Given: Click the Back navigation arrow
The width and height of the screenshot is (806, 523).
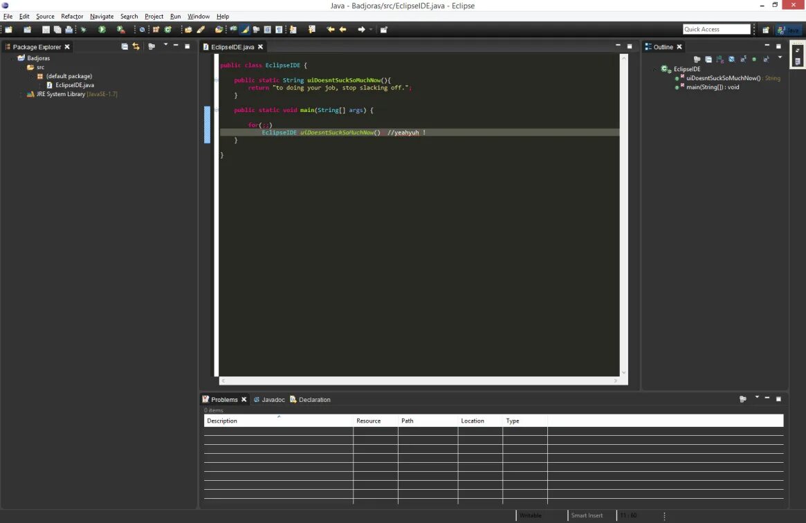Looking at the screenshot, I should pos(343,30).
